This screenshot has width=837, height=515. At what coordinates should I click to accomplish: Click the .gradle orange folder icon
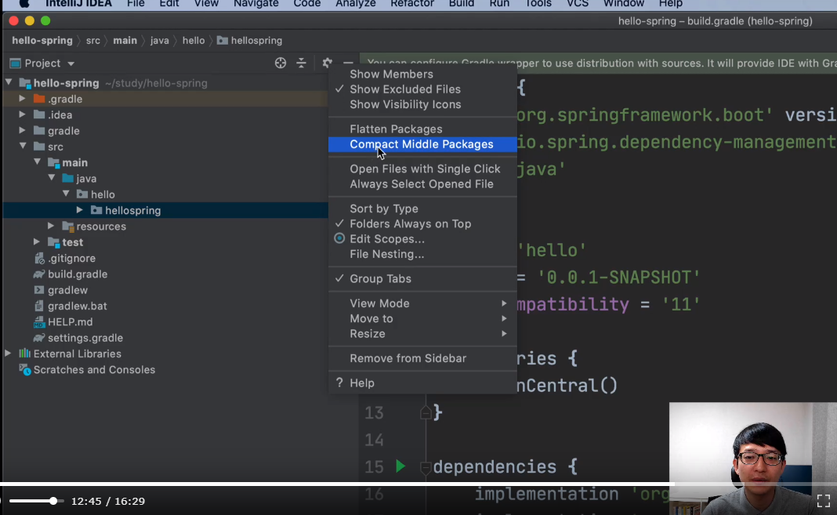(x=39, y=99)
